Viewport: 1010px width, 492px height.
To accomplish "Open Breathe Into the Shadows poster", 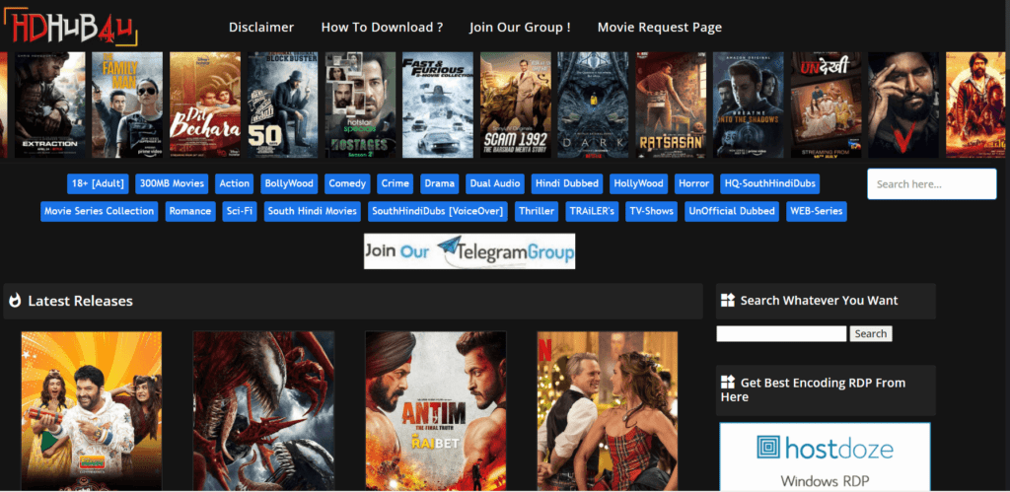I will pos(749,105).
